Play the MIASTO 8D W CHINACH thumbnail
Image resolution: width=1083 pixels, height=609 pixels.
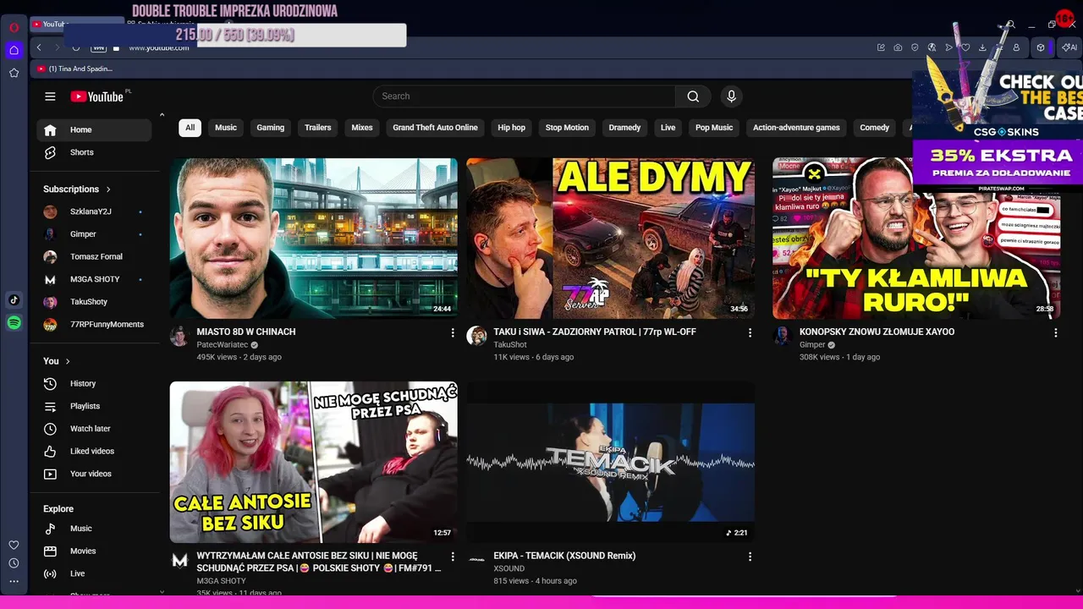314,238
